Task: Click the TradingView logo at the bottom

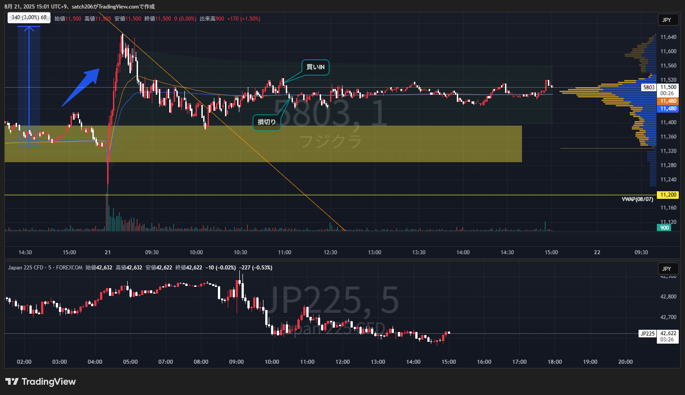Action: click(41, 382)
